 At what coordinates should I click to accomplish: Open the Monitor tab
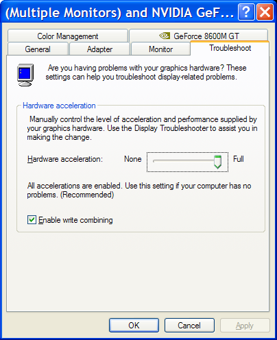(x=160, y=49)
